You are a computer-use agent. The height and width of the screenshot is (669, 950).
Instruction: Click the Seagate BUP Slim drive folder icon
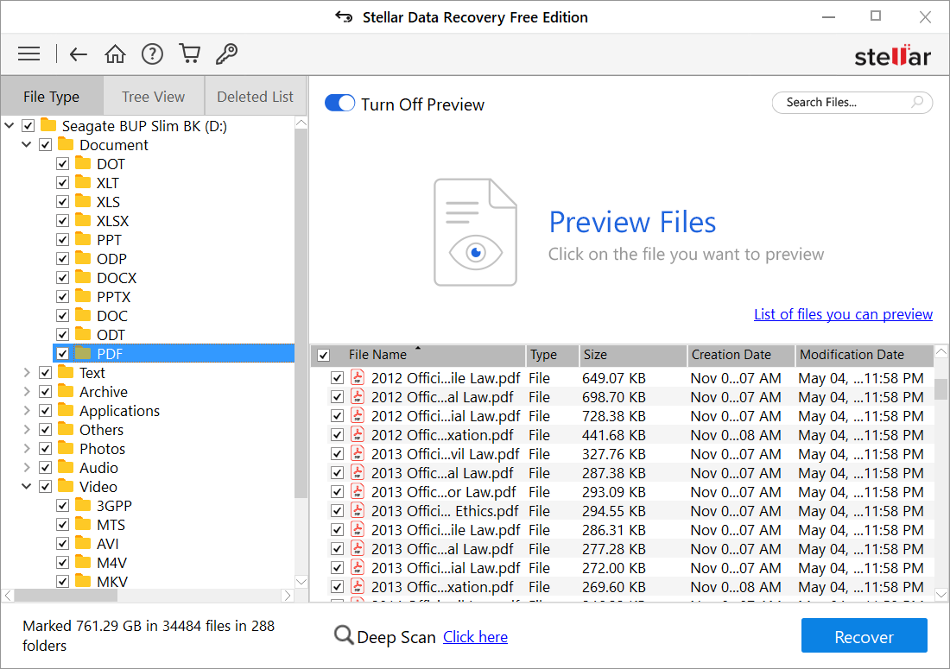[48, 125]
